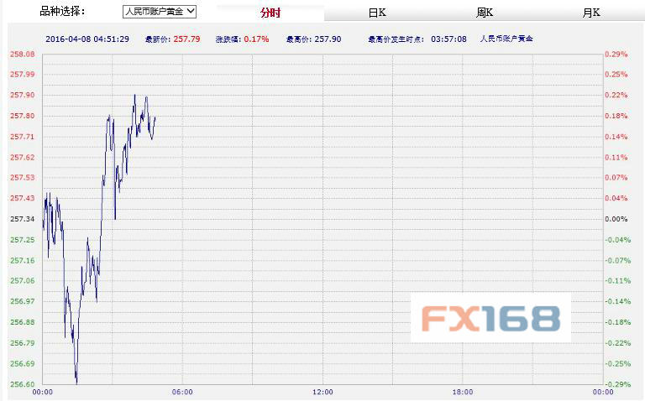This screenshot has height=401, width=645.
Task: Open the 人民币账户黄金 product dropdown
Action: click(159, 12)
